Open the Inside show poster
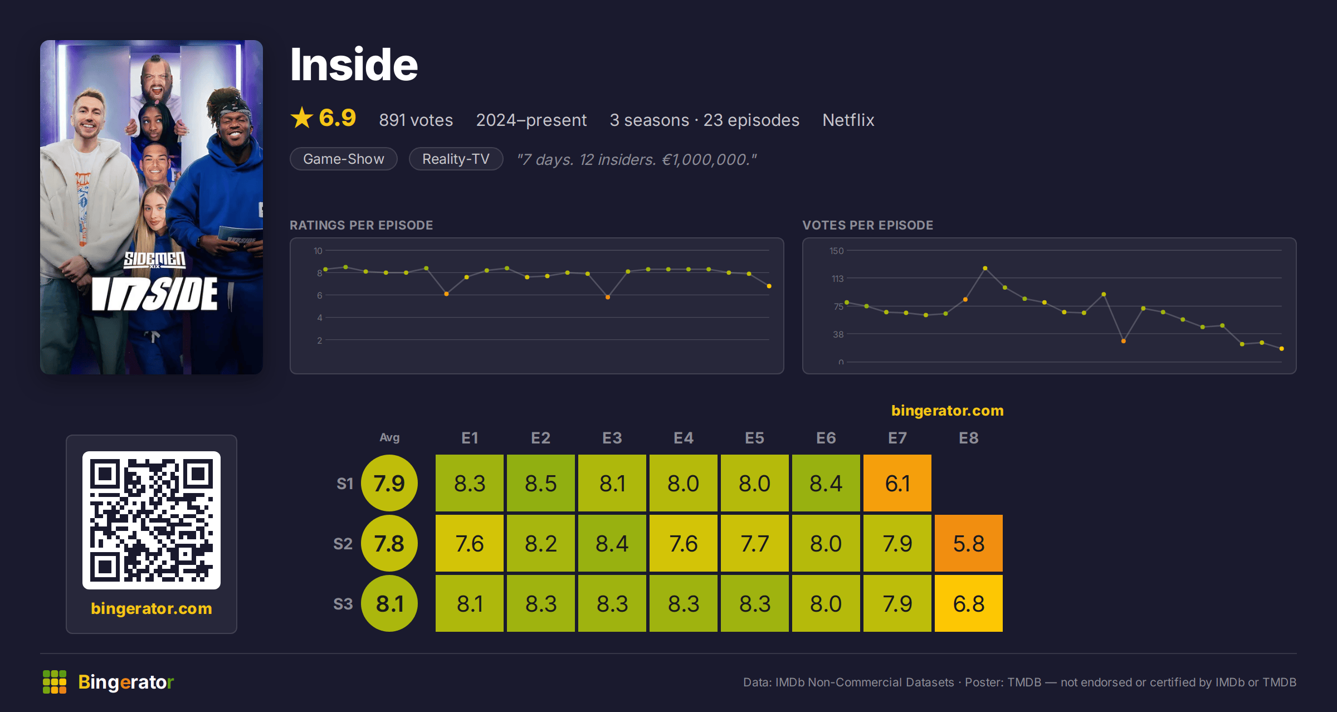This screenshot has height=712, width=1337. (x=152, y=207)
